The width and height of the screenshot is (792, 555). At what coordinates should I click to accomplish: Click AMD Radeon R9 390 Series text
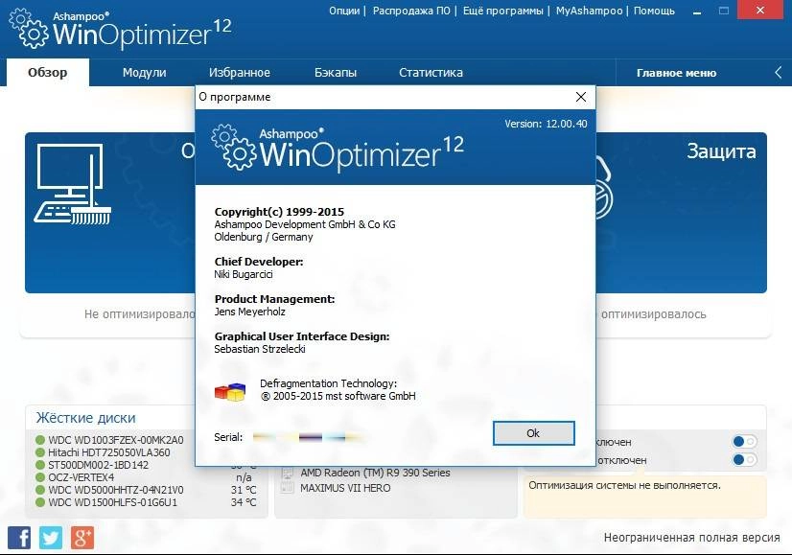[375, 473]
